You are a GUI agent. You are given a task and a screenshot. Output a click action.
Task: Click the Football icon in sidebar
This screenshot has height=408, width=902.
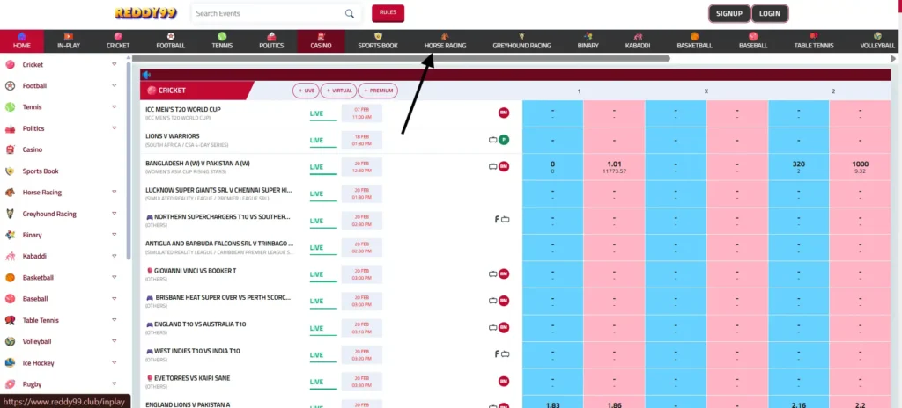(10, 86)
